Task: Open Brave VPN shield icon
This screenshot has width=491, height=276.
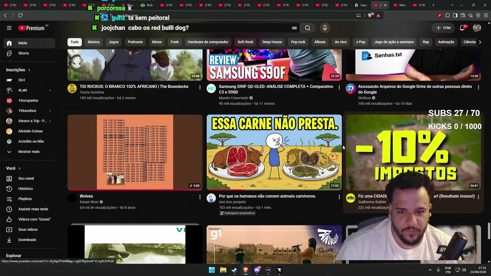Action: [478, 15]
